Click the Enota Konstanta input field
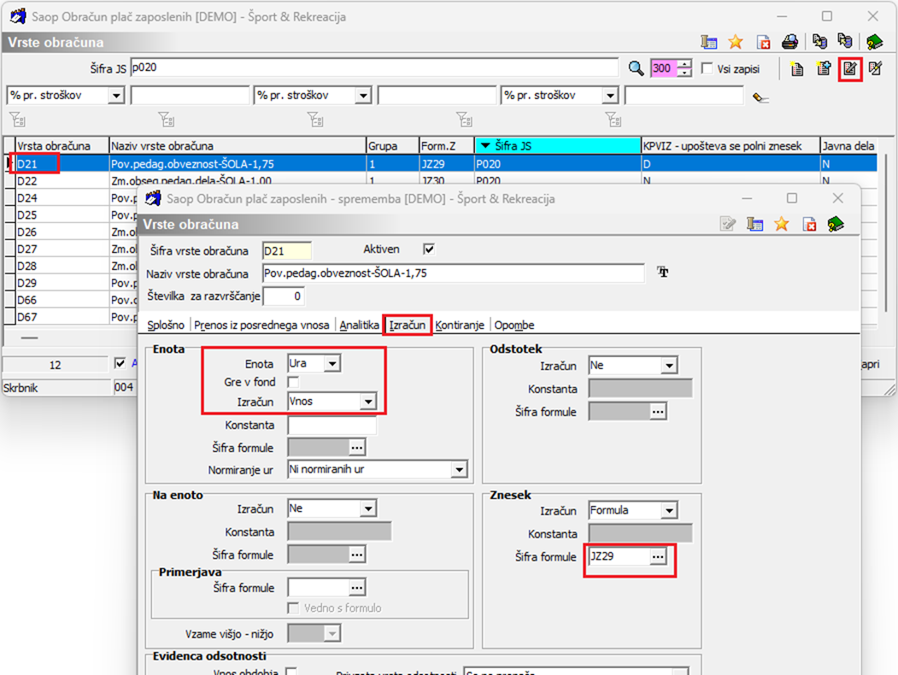This screenshot has height=675, width=898. click(332, 425)
